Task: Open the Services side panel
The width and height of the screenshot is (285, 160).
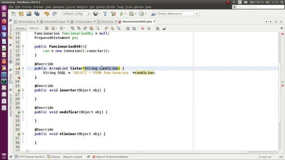Action: 11,56
